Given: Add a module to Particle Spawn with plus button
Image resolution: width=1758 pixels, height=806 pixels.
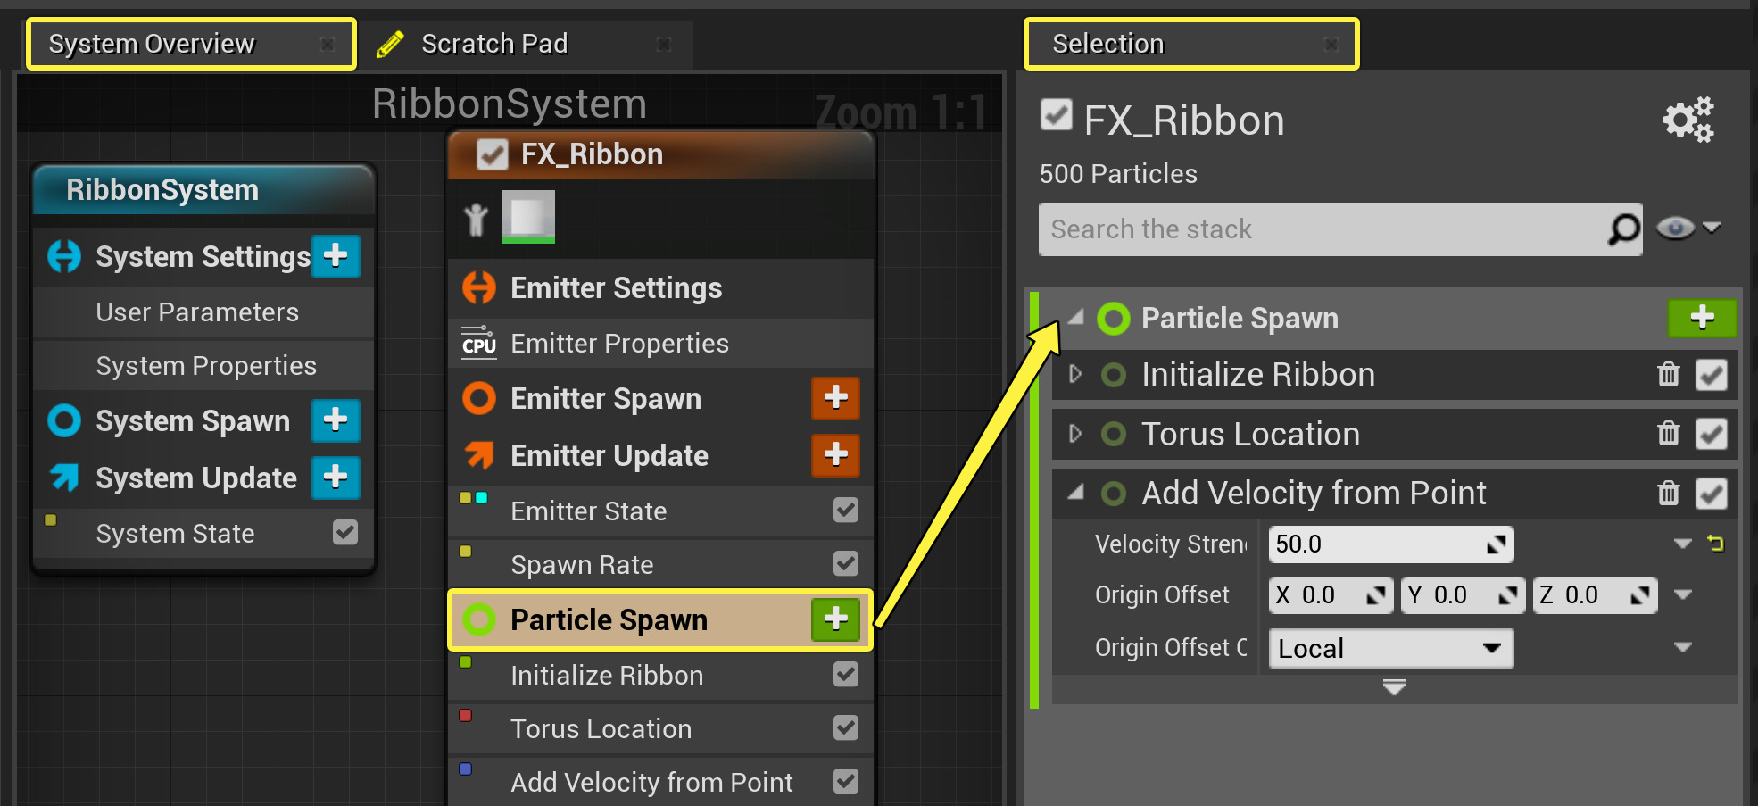Looking at the screenshot, I should 1702,318.
